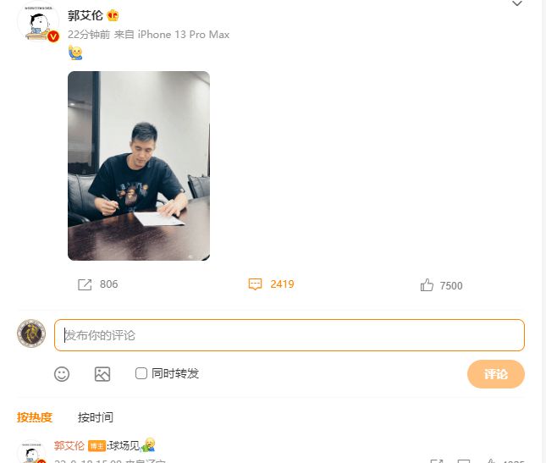Click the 22分钟前 post timestamp
The width and height of the screenshot is (546, 463).
pos(89,35)
